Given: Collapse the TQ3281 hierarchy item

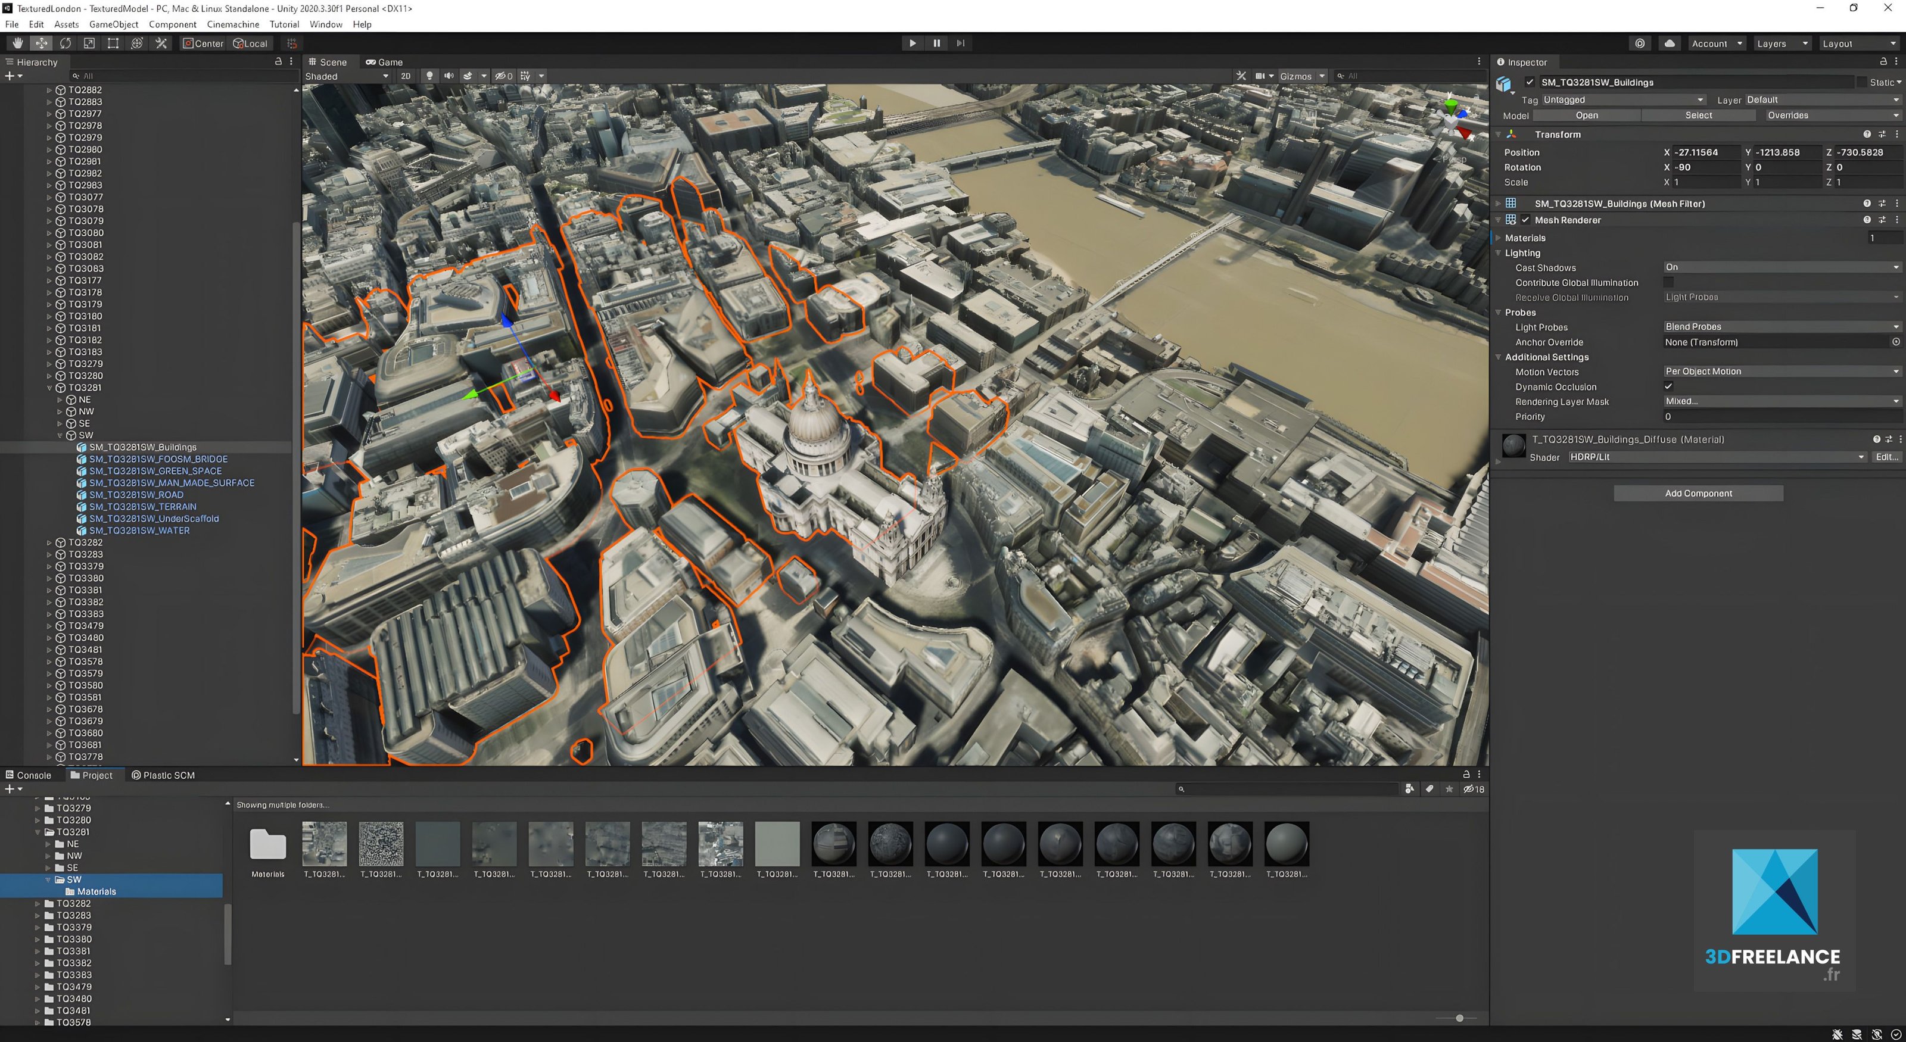Looking at the screenshot, I should 49,388.
